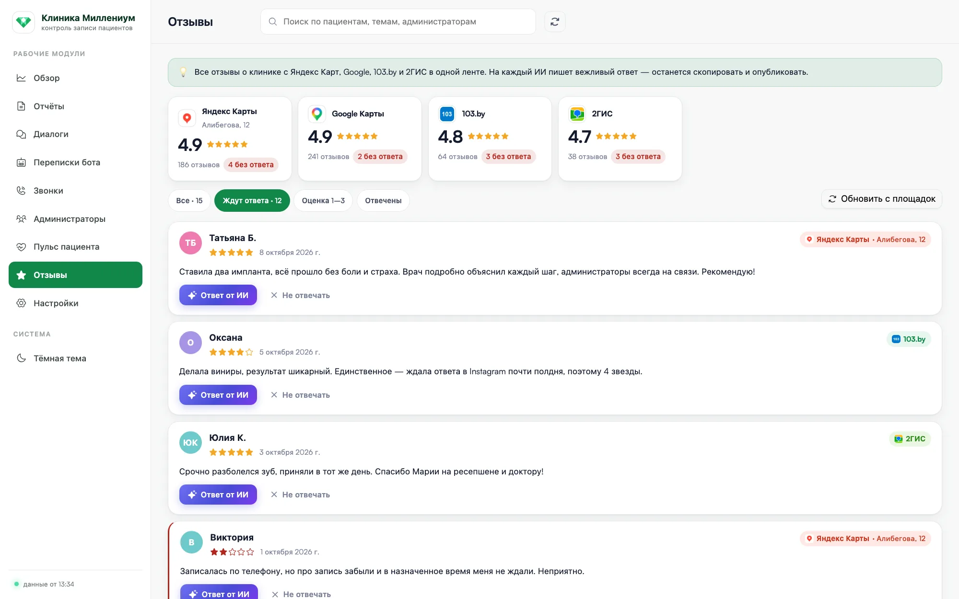The image size is (959, 599).
Task: Click the '2 без ответа' badge on Google Карты
Action: (380, 157)
